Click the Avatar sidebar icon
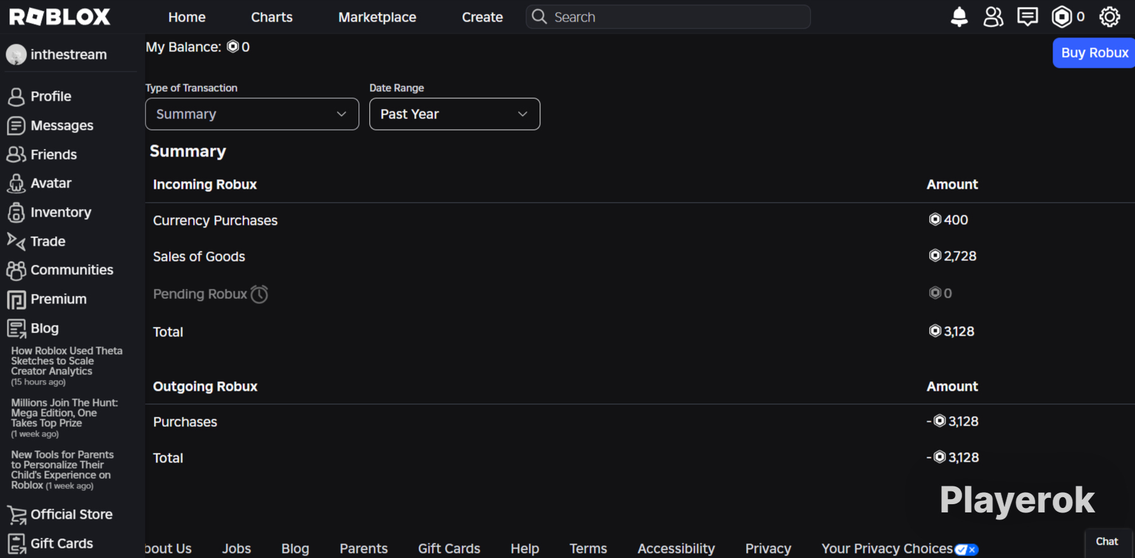Image resolution: width=1135 pixels, height=558 pixels. pyautogui.click(x=16, y=184)
